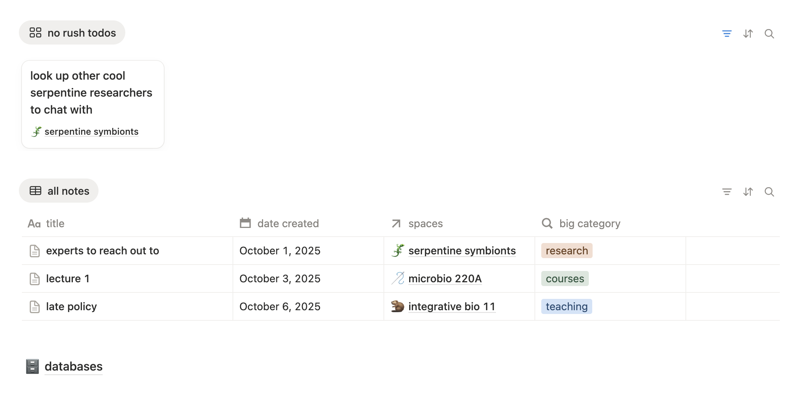This screenshot has height=397, width=807.
Task: Open the databases page link
Action: [74, 366]
